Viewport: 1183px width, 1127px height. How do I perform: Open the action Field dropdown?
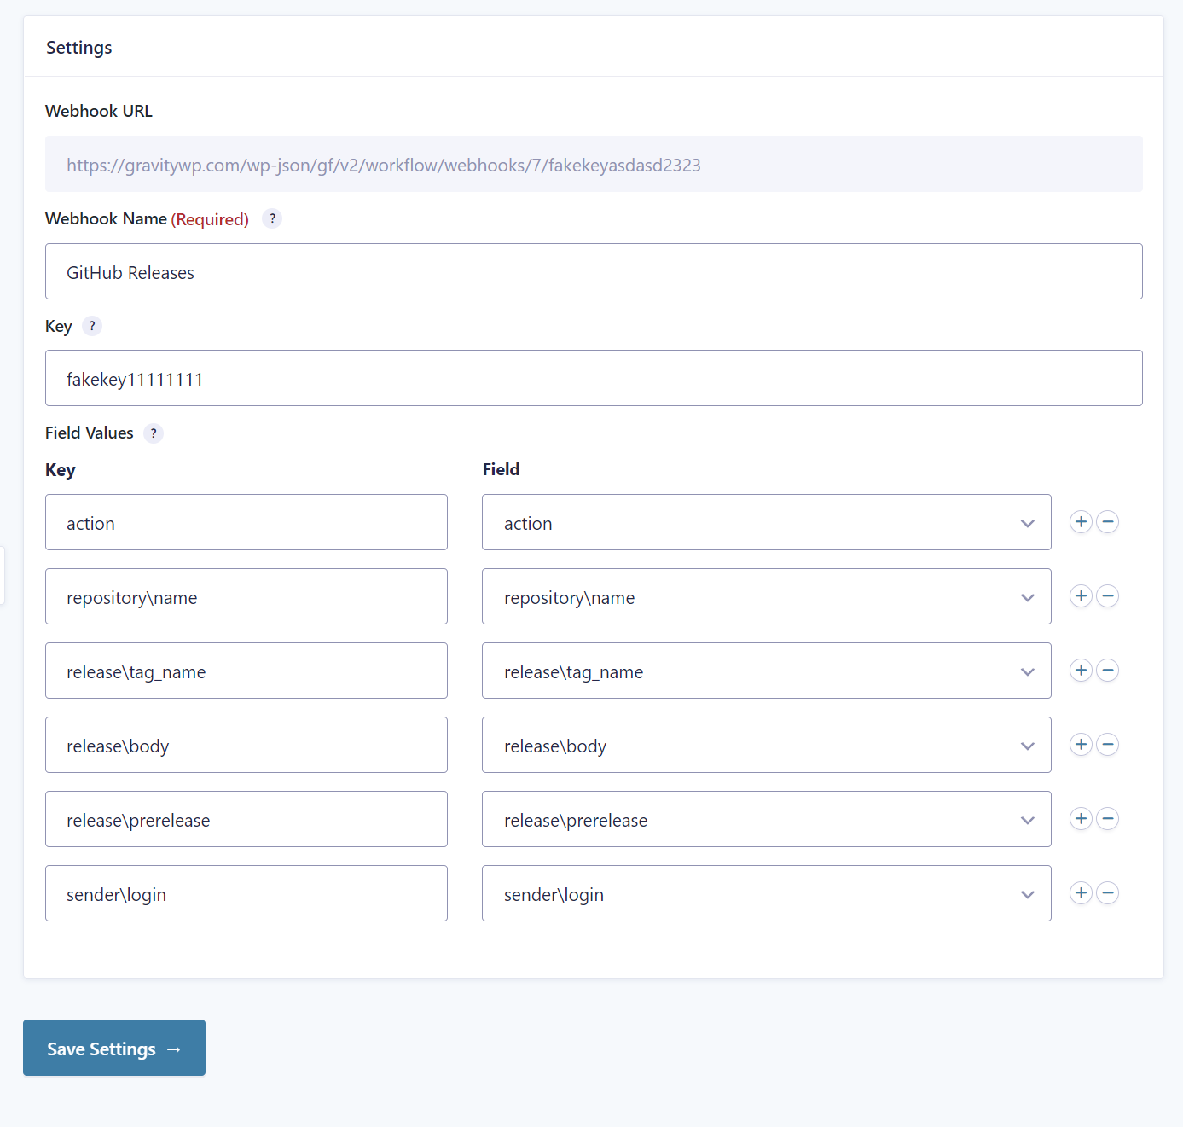click(766, 522)
